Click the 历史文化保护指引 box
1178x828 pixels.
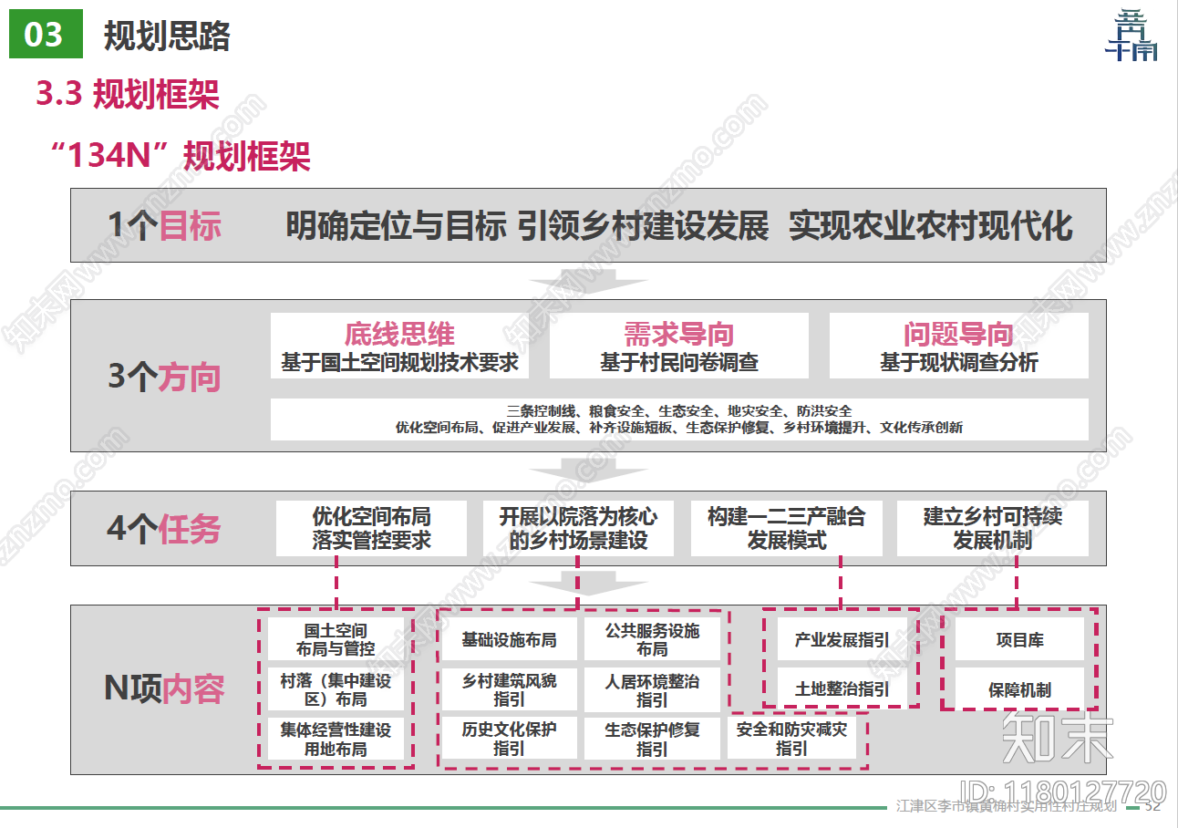tap(509, 739)
